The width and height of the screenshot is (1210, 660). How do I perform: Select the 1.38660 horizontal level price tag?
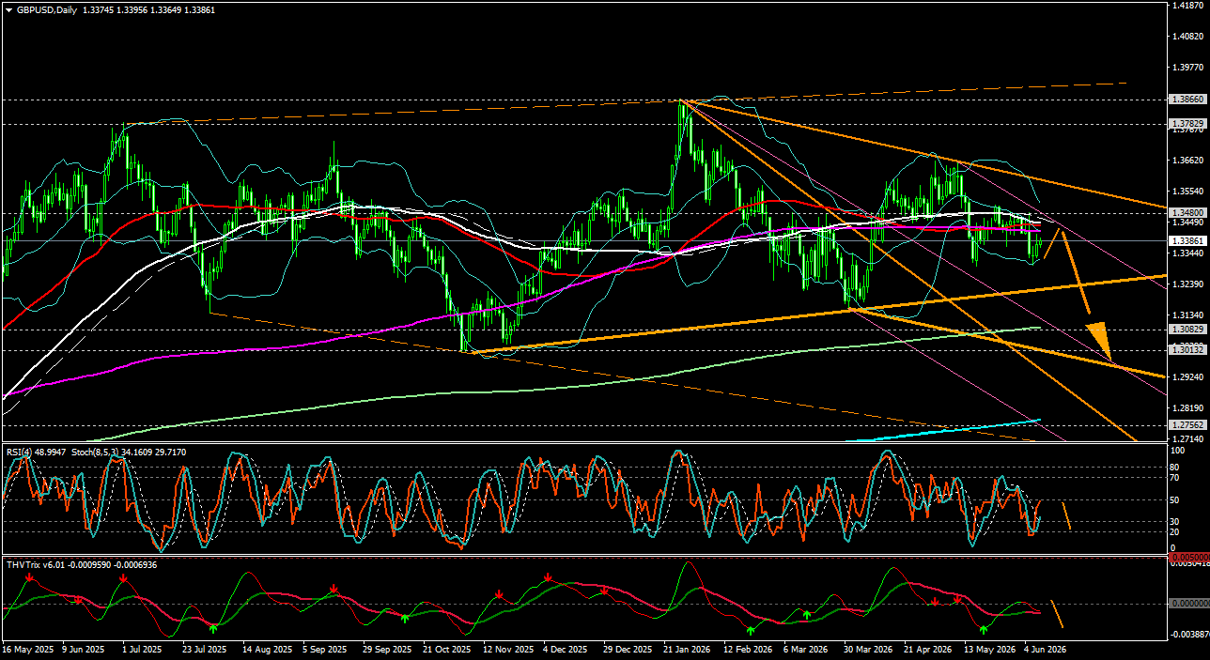pyautogui.click(x=1187, y=99)
